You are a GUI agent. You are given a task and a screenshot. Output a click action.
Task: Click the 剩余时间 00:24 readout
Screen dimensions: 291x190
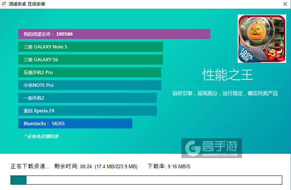pos(96,166)
